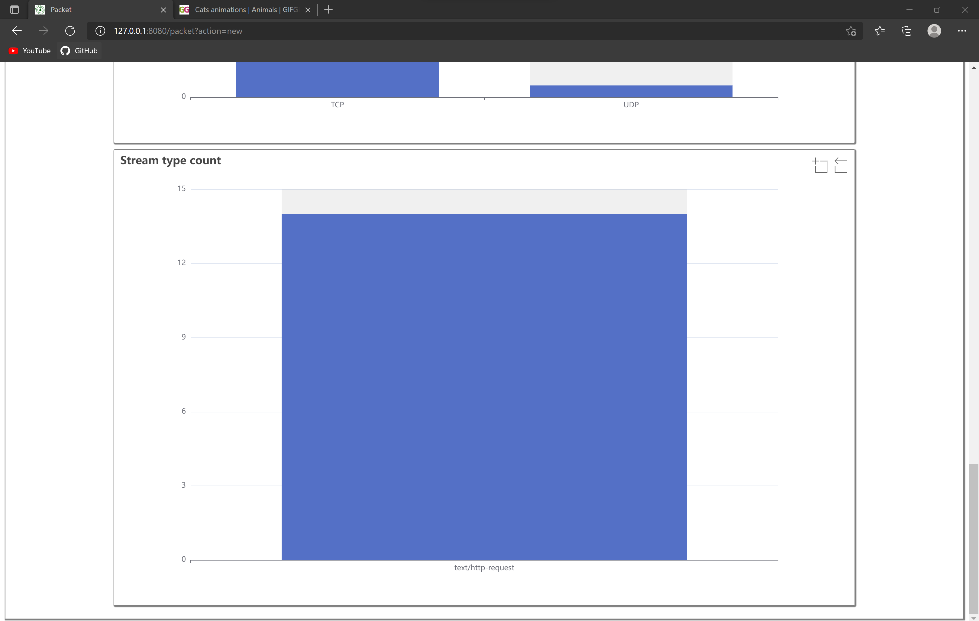The width and height of the screenshot is (979, 621).
Task: Open browser Settings and more menu
Action: pos(961,31)
